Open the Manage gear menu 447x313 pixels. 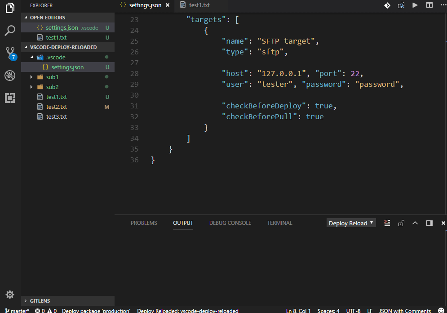(x=10, y=295)
